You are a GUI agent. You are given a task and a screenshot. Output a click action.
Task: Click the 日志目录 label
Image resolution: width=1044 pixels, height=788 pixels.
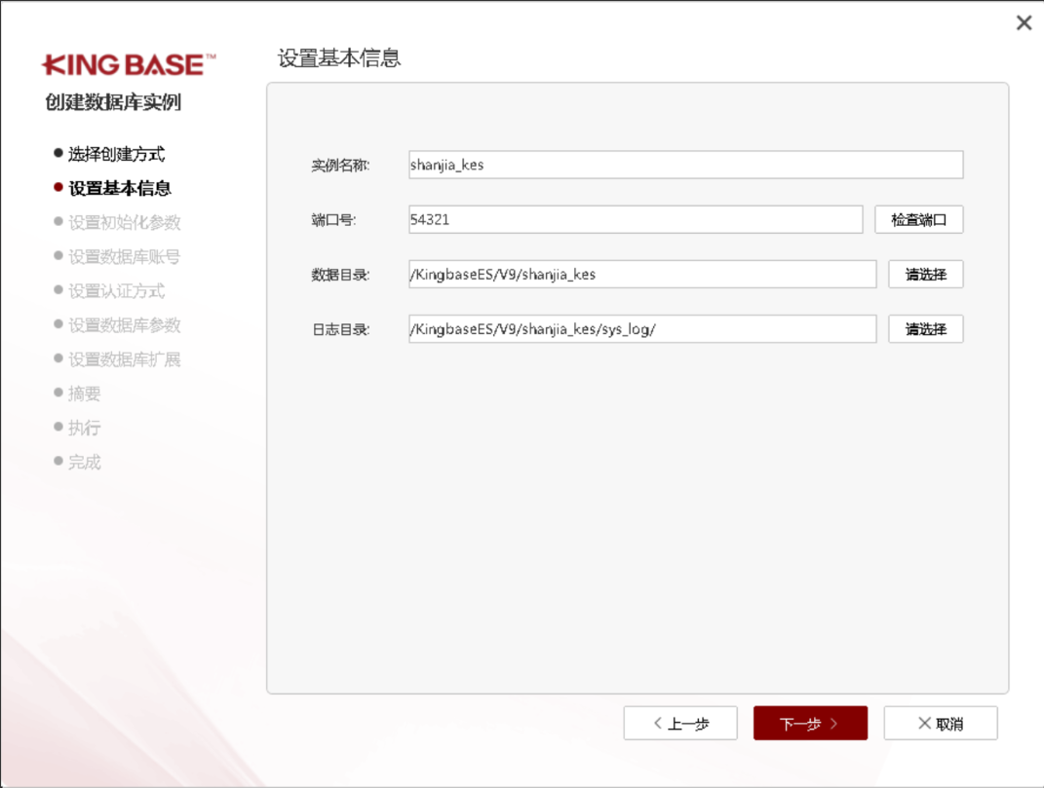pos(340,329)
